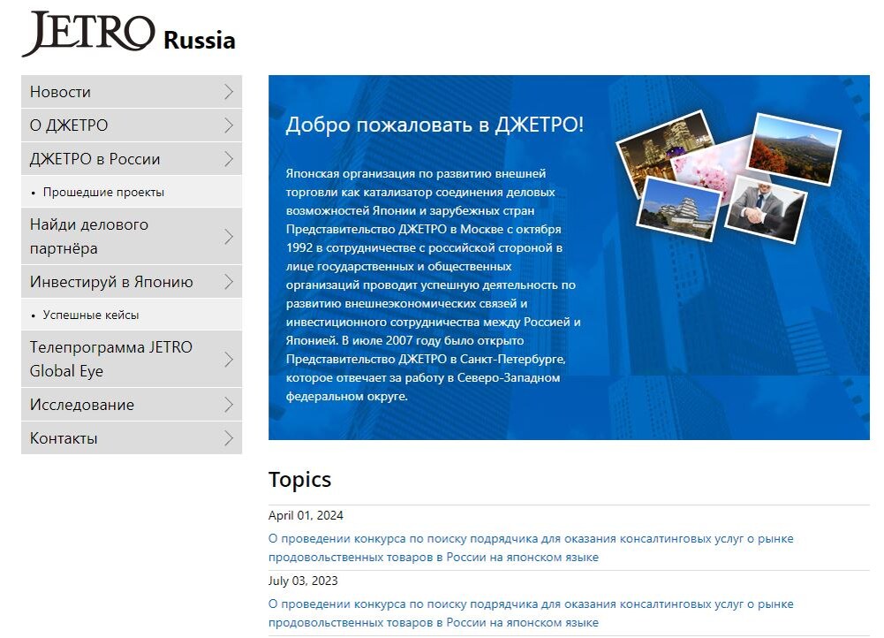884x638 pixels.
Task: Open the Контакты menu item
Action: coord(132,437)
